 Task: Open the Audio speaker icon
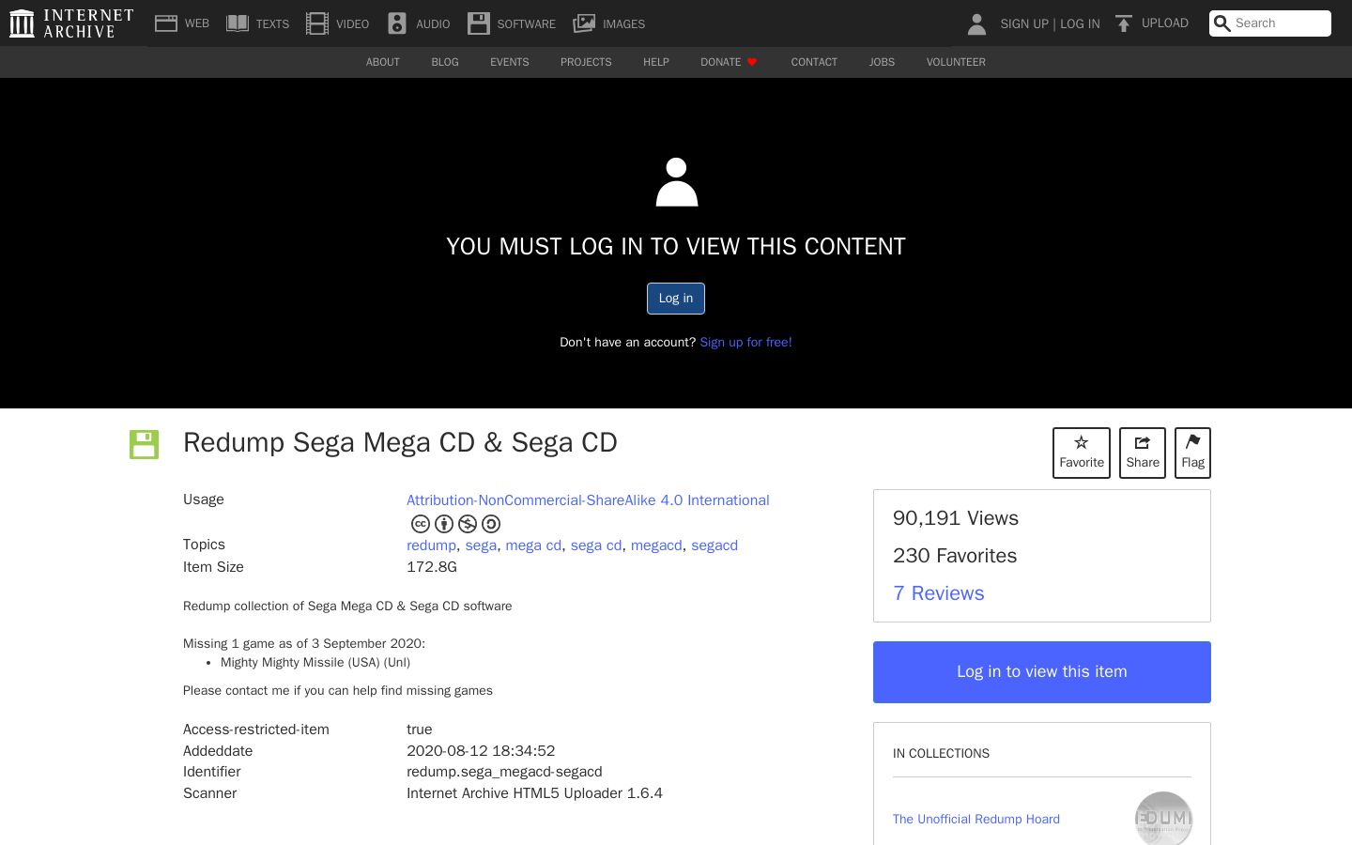[x=397, y=23]
